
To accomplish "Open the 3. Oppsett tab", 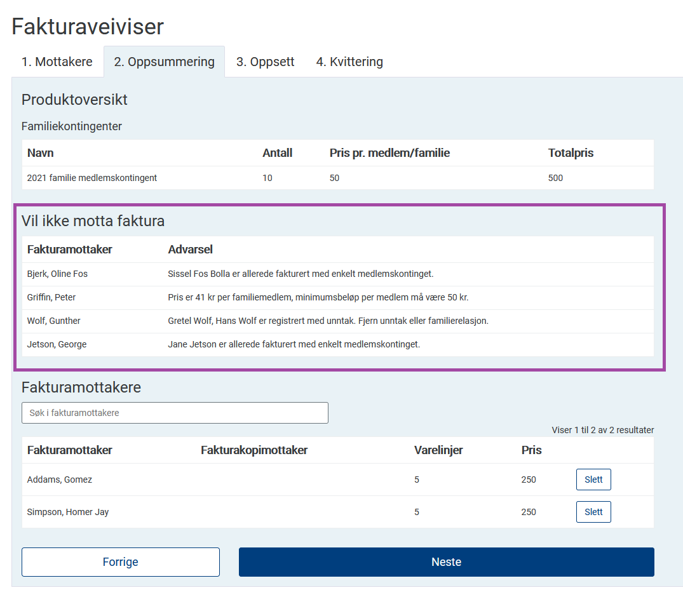I will click(x=266, y=62).
